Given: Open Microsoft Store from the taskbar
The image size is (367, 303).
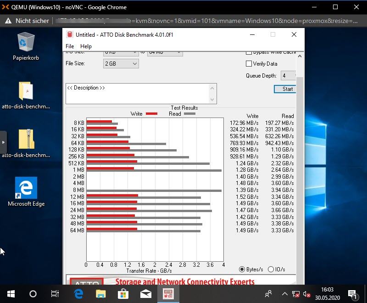Looking at the screenshot, I should pyautogui.click(x=123, y=294).
